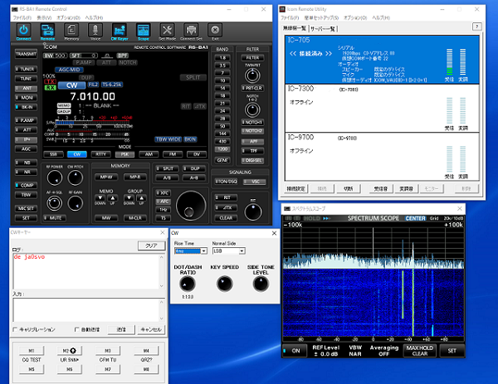The height and width of the screenshot is (384, 498).
Task: Open the Connect Set toolbar icon
Action: click(191, 31)
